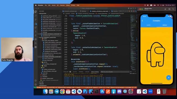The height and width of the screenshot is (99, 177).
Task: Switch to the Settings editor tab
Action: (83, 11)
